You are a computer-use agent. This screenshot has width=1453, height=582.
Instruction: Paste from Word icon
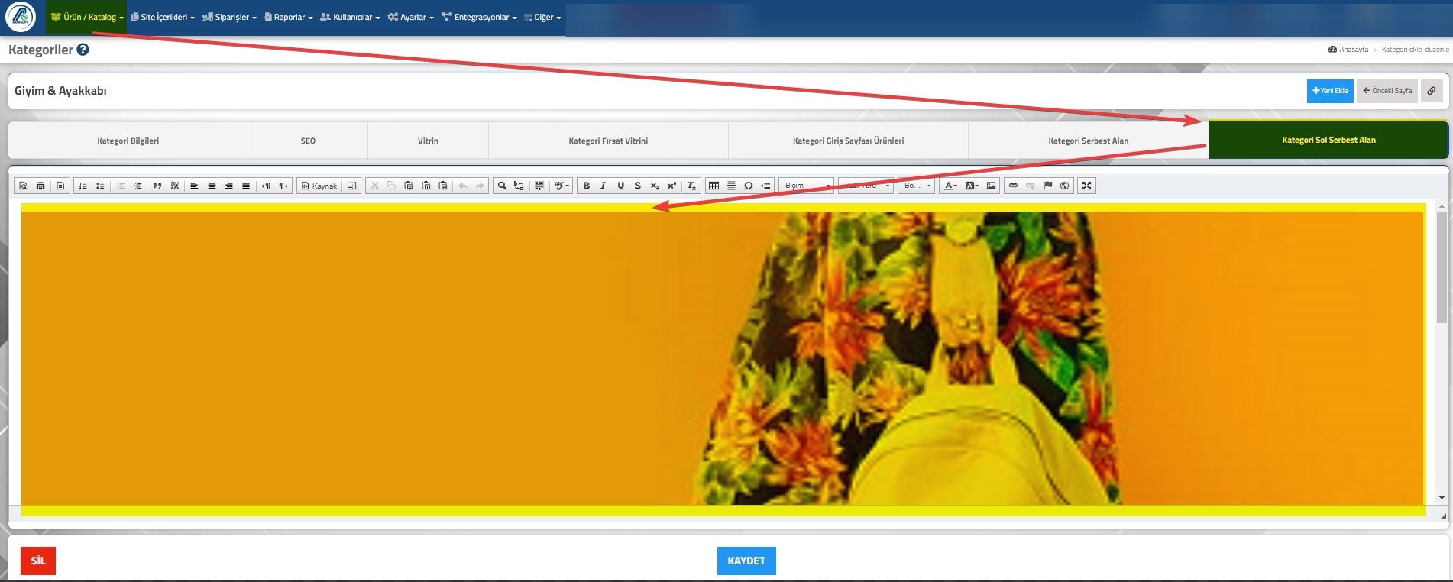pos(443,186)
